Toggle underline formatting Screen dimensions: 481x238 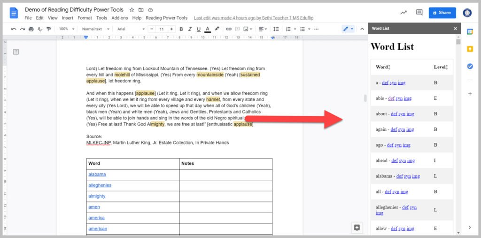click(x=199, y=29)
